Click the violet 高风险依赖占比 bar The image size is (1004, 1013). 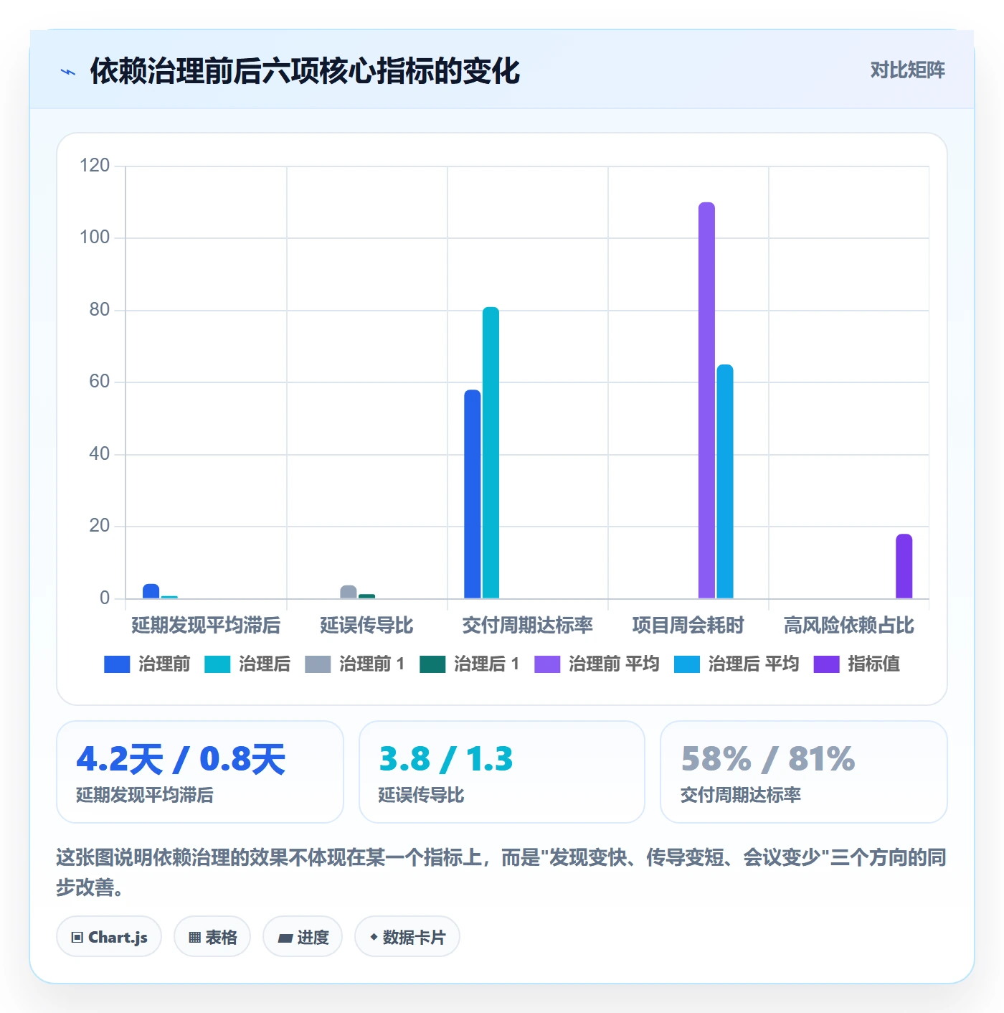[904, 566]
